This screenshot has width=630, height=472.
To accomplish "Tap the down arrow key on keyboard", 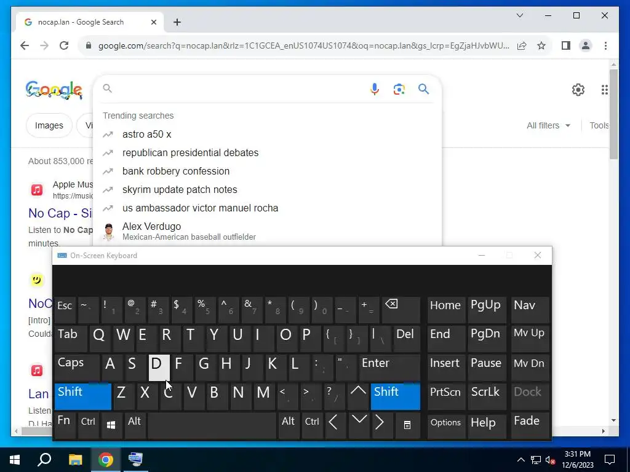I will (x=359, y=425).
